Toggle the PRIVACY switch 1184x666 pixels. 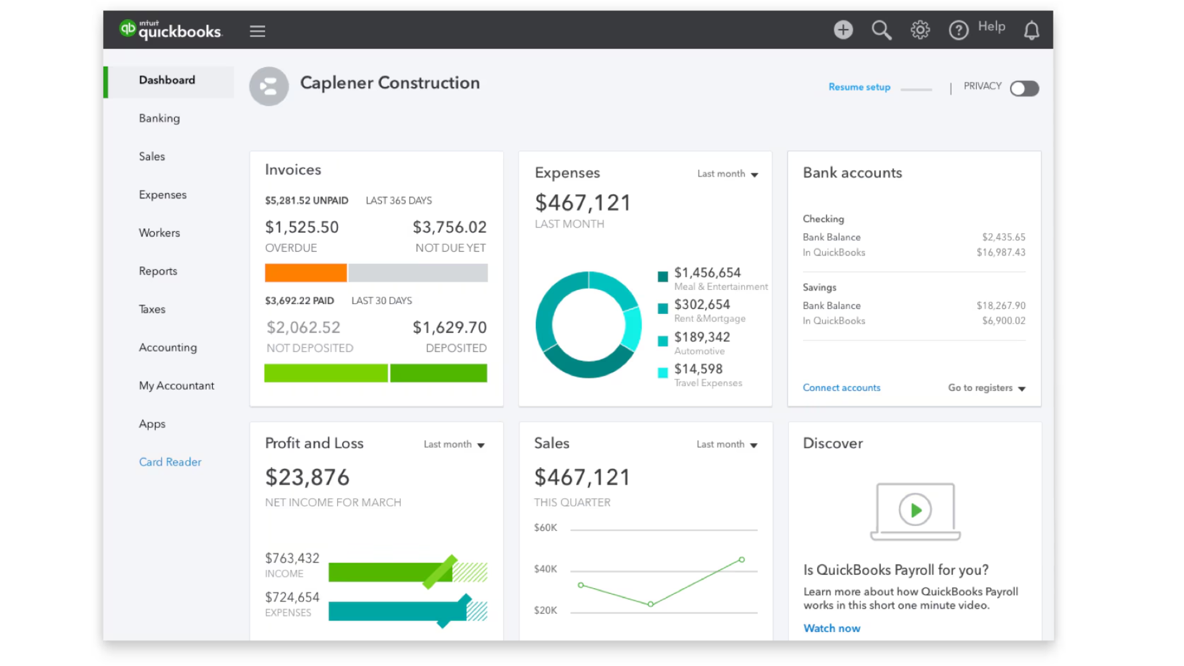click(1024, 88)
